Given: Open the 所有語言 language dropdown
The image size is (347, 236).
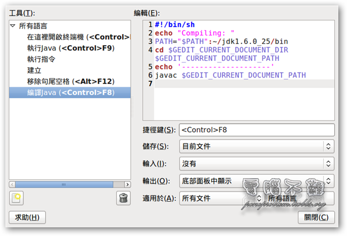Looking at the screenshot, I should click(299, 198).
